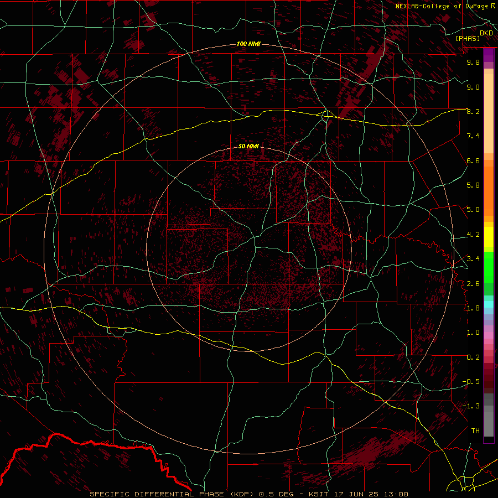Select the 5.8 scale value
Screen dimensions: 498x498
pos(473,185)
